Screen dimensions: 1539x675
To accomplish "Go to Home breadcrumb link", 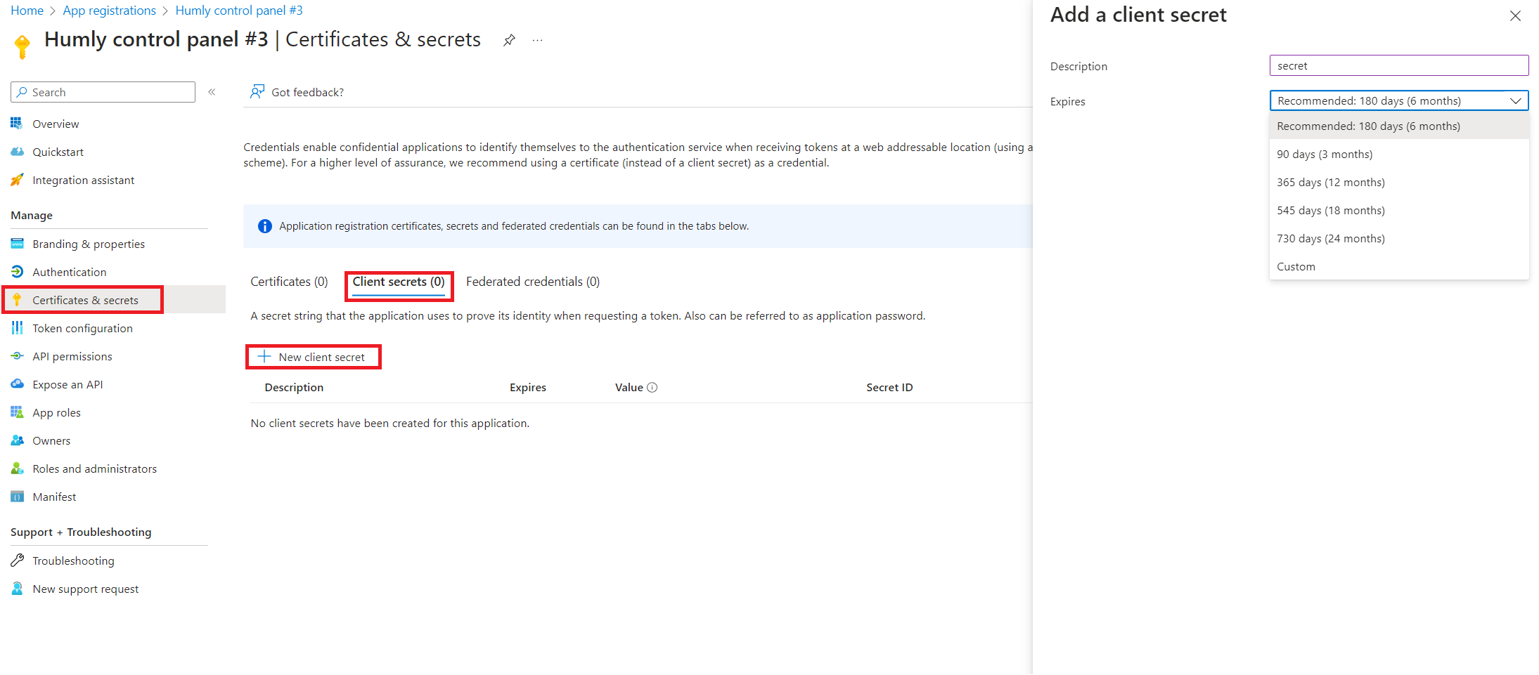I will click(27, 11).
